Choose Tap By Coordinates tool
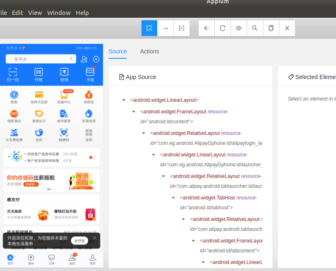The width and height of the screenshot is (336, 271). coord(182,28)
